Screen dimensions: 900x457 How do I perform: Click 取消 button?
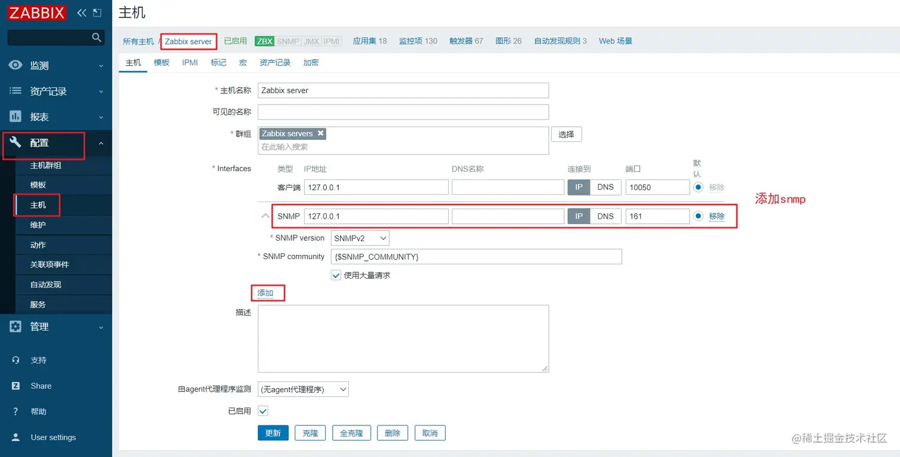click(x=430, y=433)
